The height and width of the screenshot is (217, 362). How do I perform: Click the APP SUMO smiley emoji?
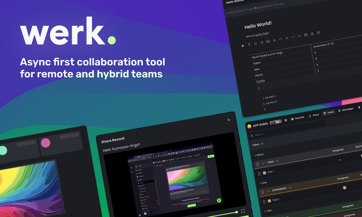(x=249, y=126)
